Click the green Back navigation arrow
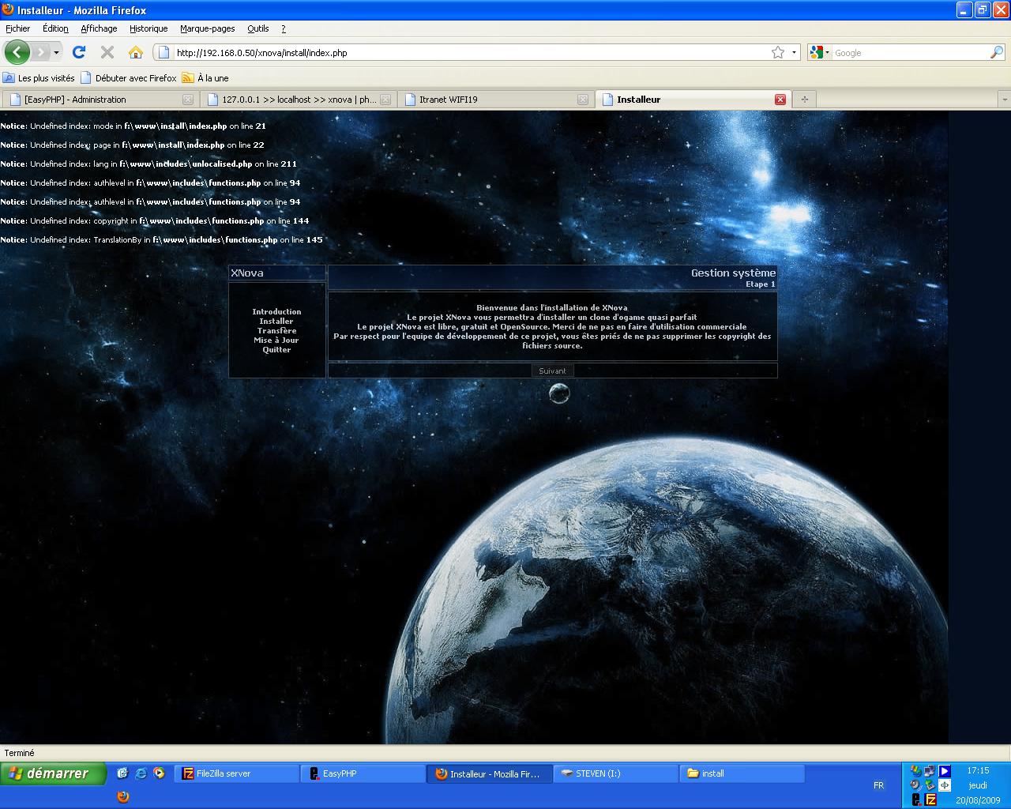This screenshot has height=809, width=1011. tap(17, 52)
